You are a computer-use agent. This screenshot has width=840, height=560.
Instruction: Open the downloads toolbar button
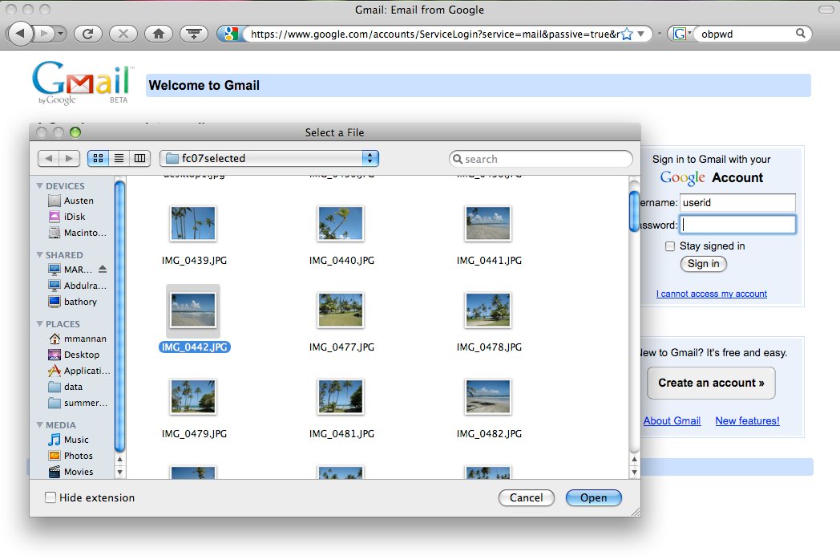(x=194, y=34)
